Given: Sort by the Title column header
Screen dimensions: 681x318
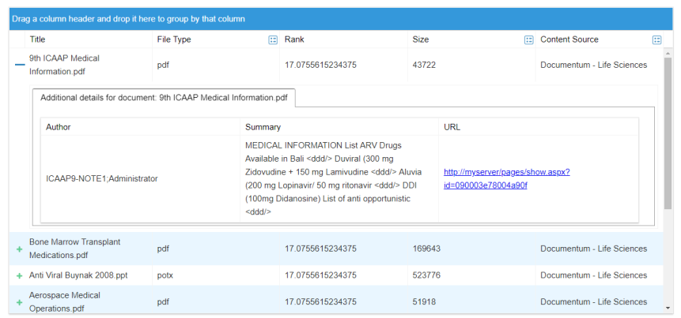Looking at the screenshot, I should click(x=38, y=39).
